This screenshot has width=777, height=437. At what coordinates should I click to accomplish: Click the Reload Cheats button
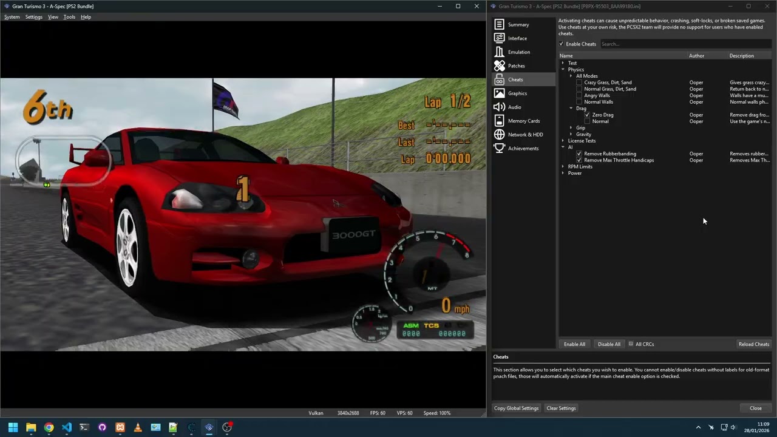(753, 344)
